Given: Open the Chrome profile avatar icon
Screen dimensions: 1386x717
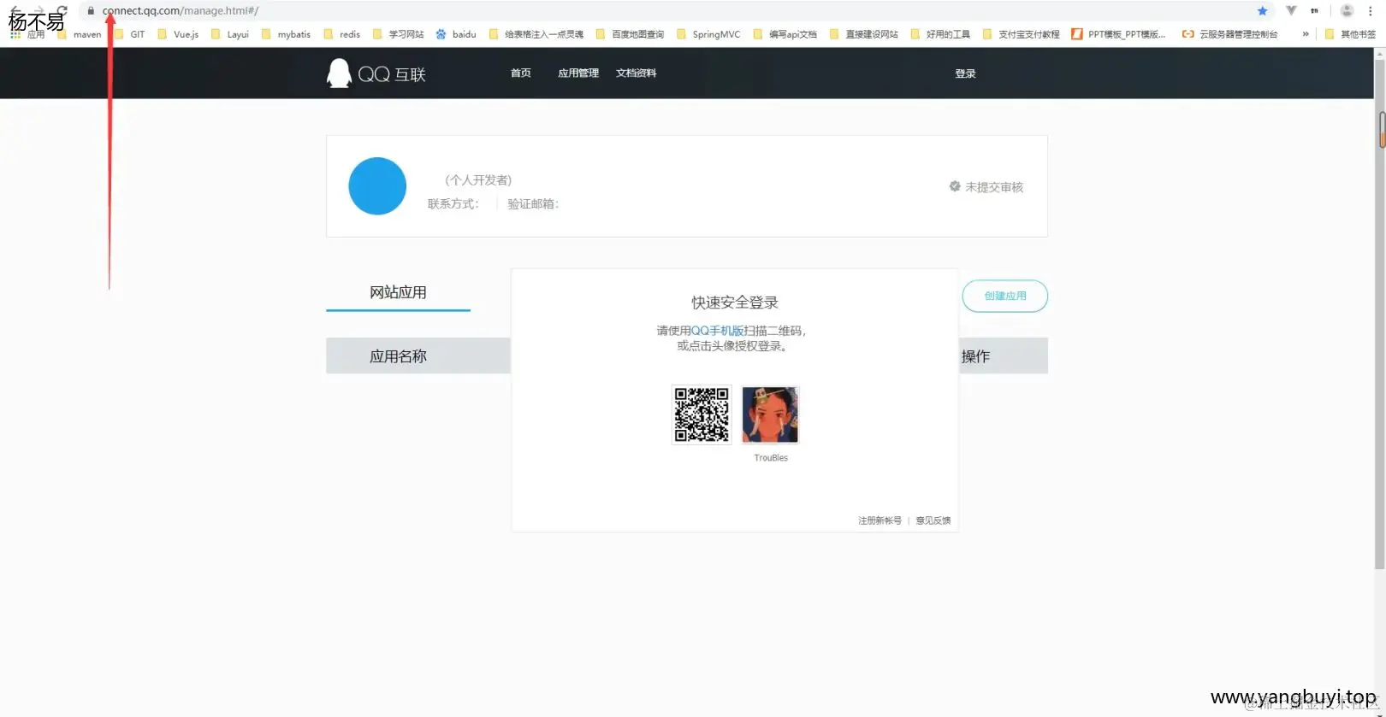Looking at the screenshot, I should (x=1347, y=11).
